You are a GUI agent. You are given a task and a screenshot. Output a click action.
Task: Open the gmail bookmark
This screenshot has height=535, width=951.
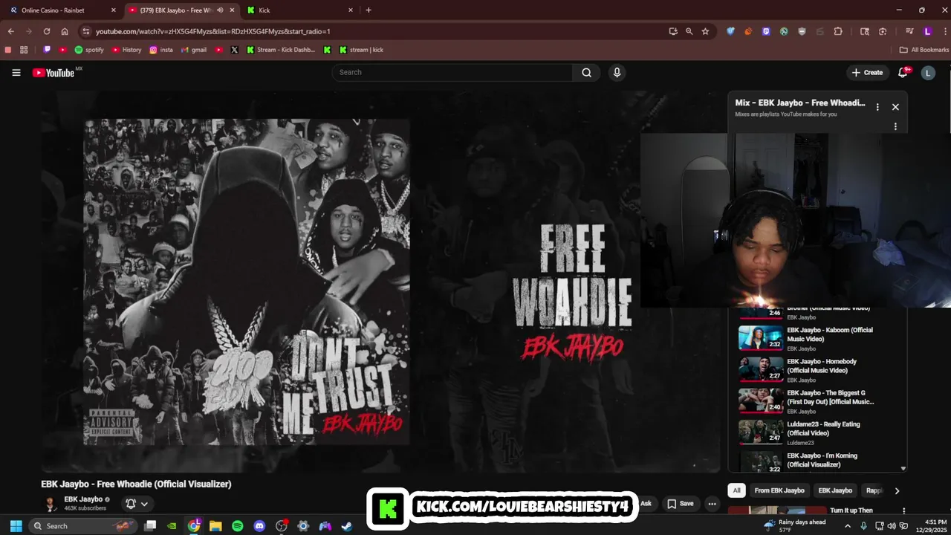194,50
